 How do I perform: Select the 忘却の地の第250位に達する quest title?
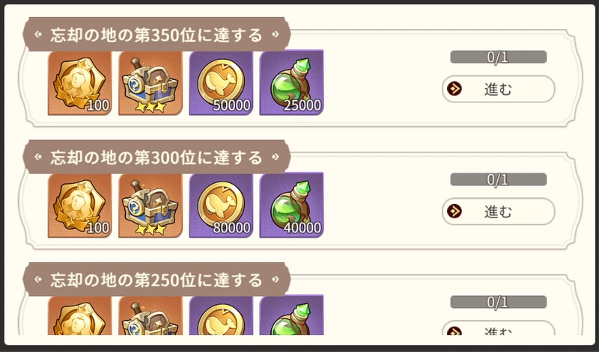point(156,280)
